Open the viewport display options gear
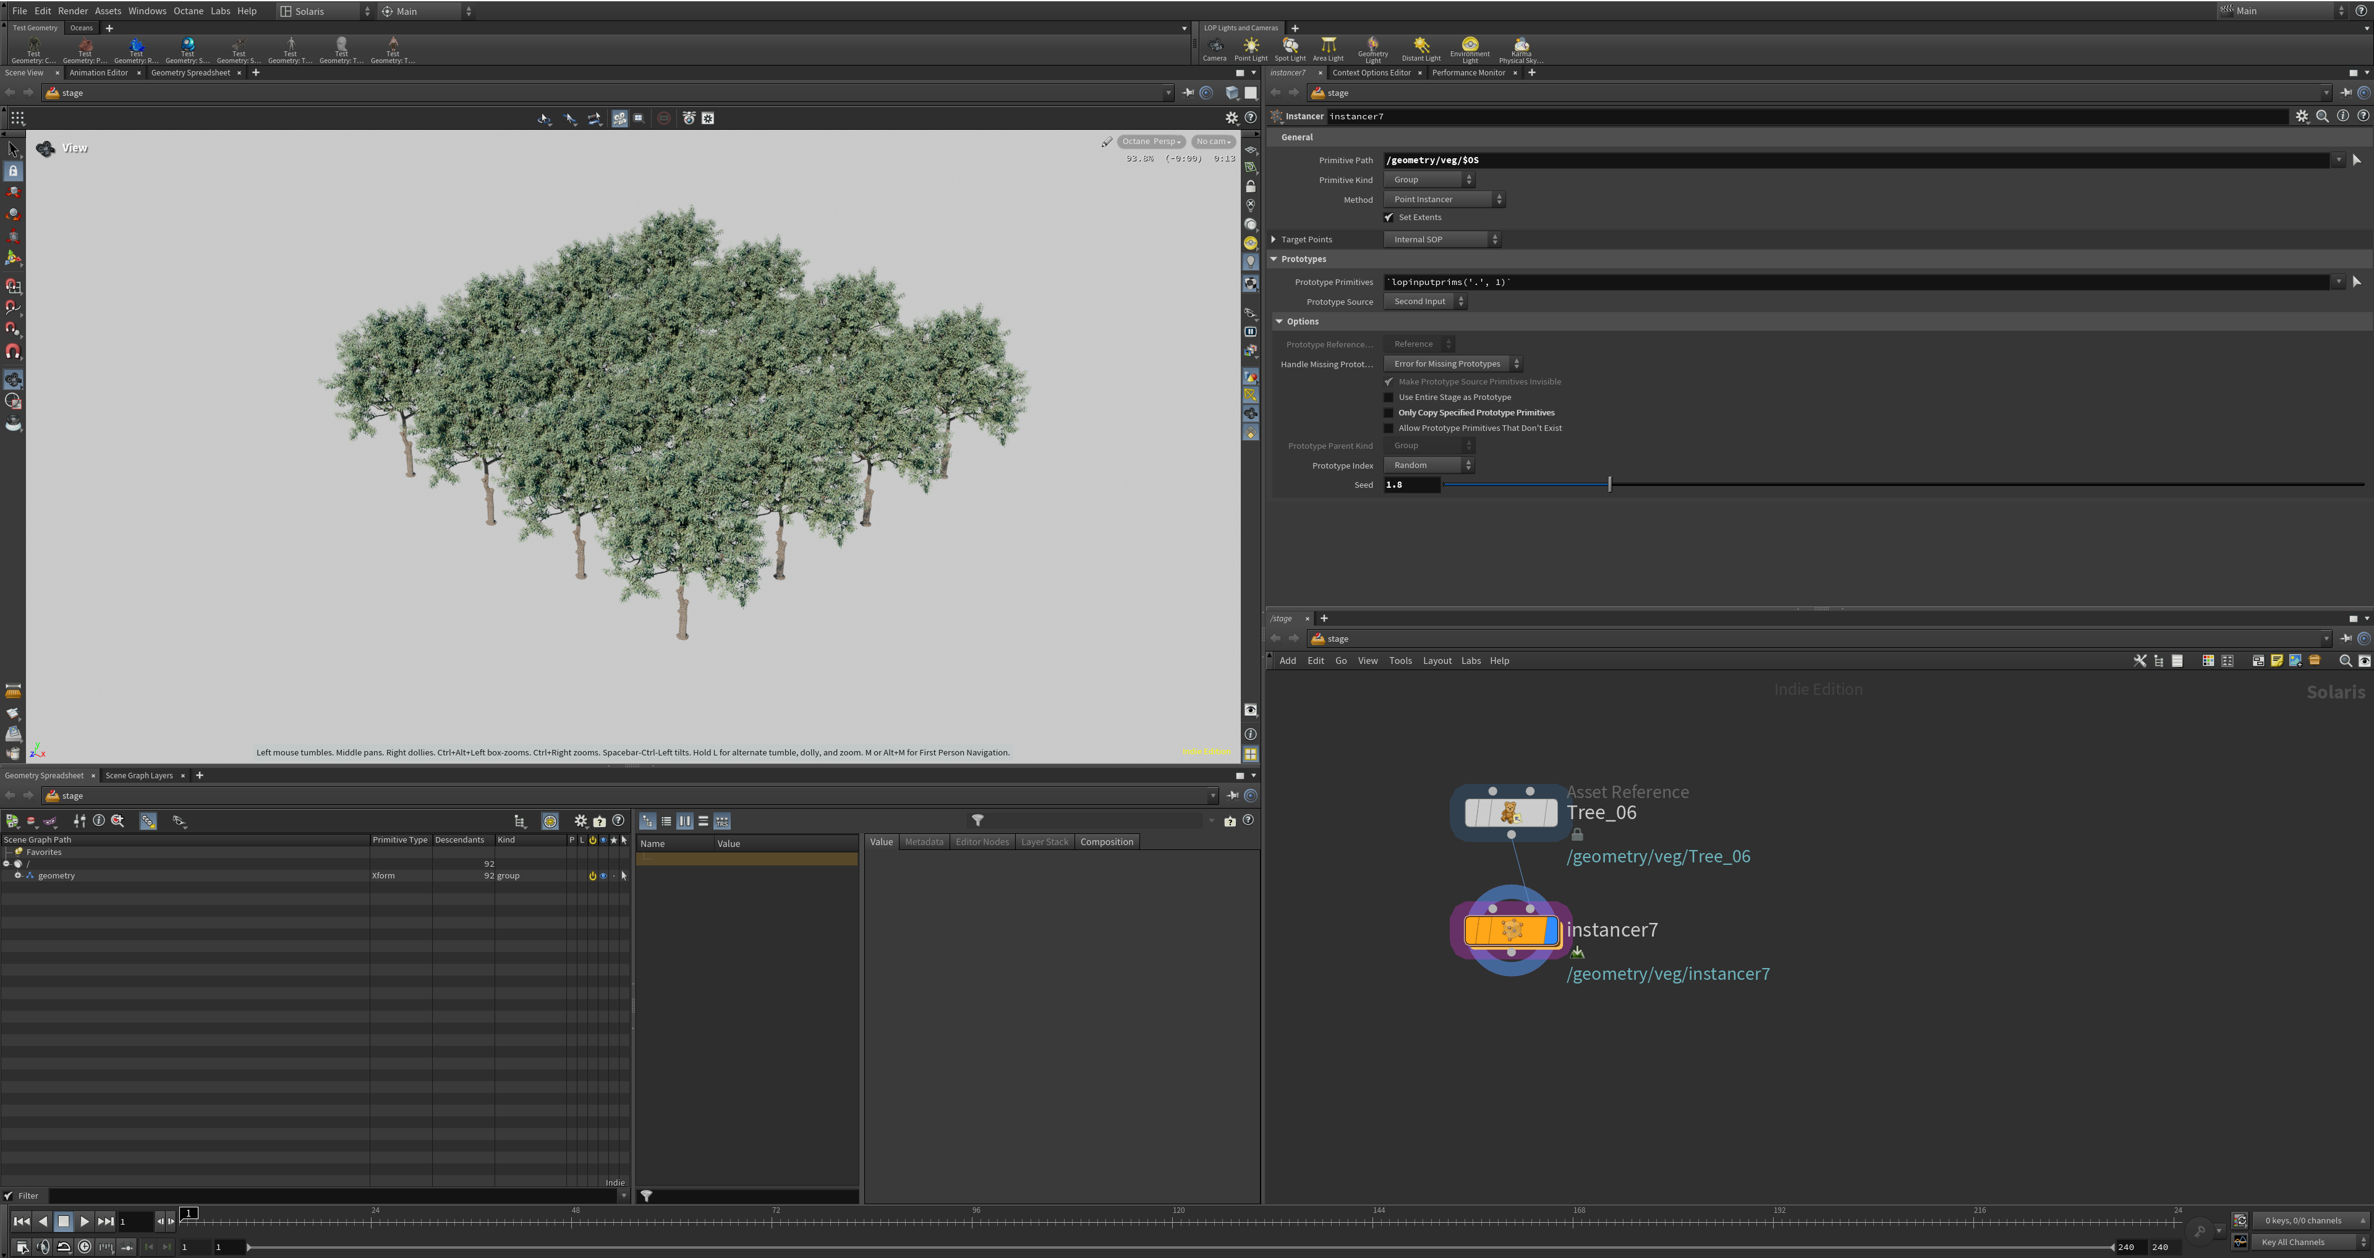2374x1258 pixels. (1232, 118)
